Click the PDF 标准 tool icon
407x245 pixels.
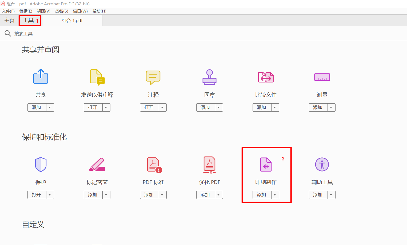point(153,165)
